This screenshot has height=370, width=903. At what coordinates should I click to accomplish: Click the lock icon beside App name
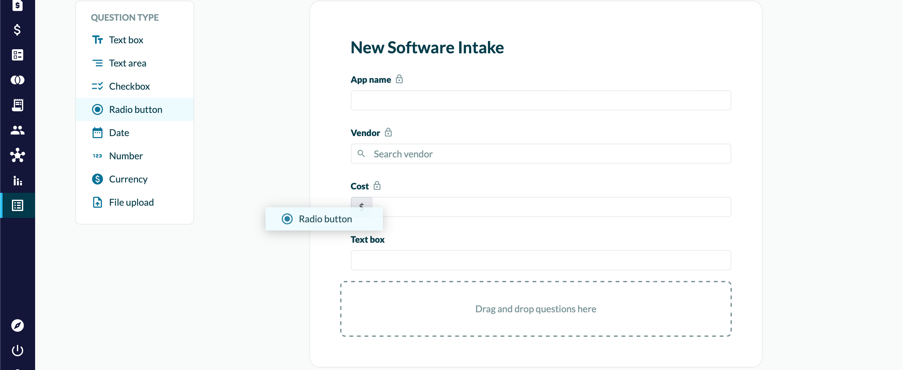pyautogui.click(x=399, y=79)
